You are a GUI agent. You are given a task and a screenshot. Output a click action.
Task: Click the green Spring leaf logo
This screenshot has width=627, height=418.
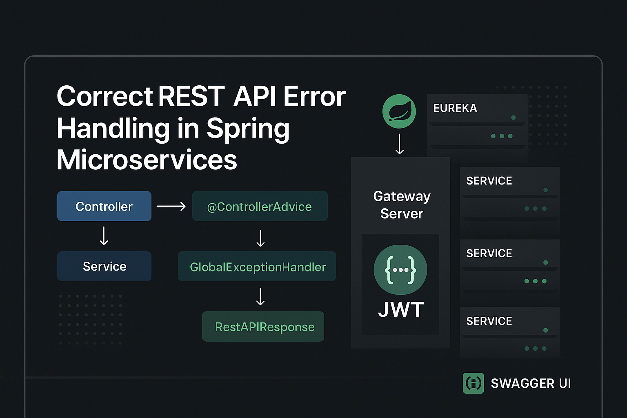coord(399,111)
